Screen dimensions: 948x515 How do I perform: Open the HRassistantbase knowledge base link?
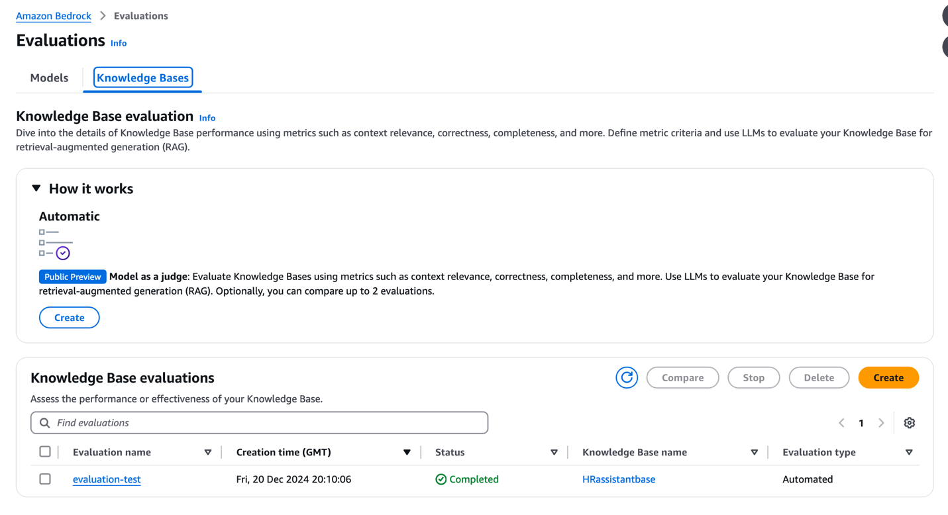[619, 479]
